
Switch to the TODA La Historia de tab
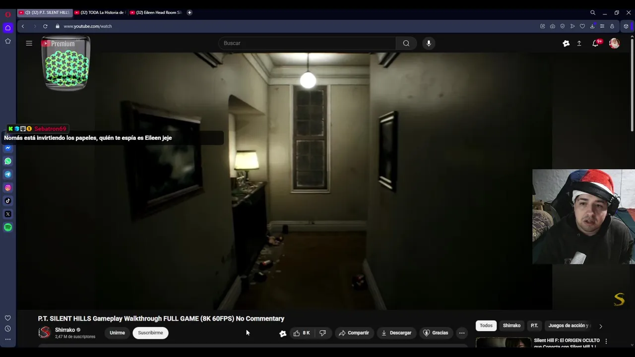click(x=101, y=12)
